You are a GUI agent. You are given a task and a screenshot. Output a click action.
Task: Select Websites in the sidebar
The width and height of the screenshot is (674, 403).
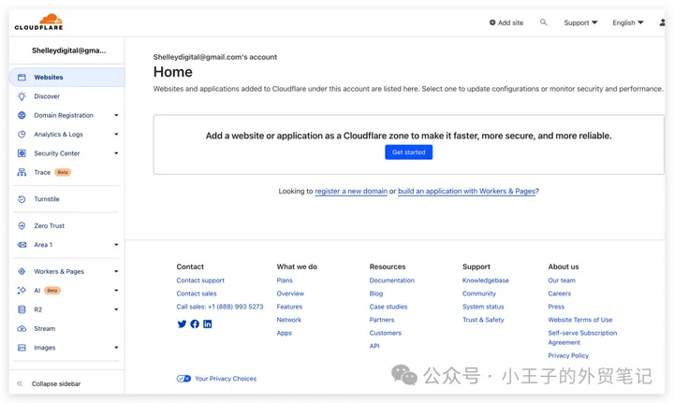(66, 78)
